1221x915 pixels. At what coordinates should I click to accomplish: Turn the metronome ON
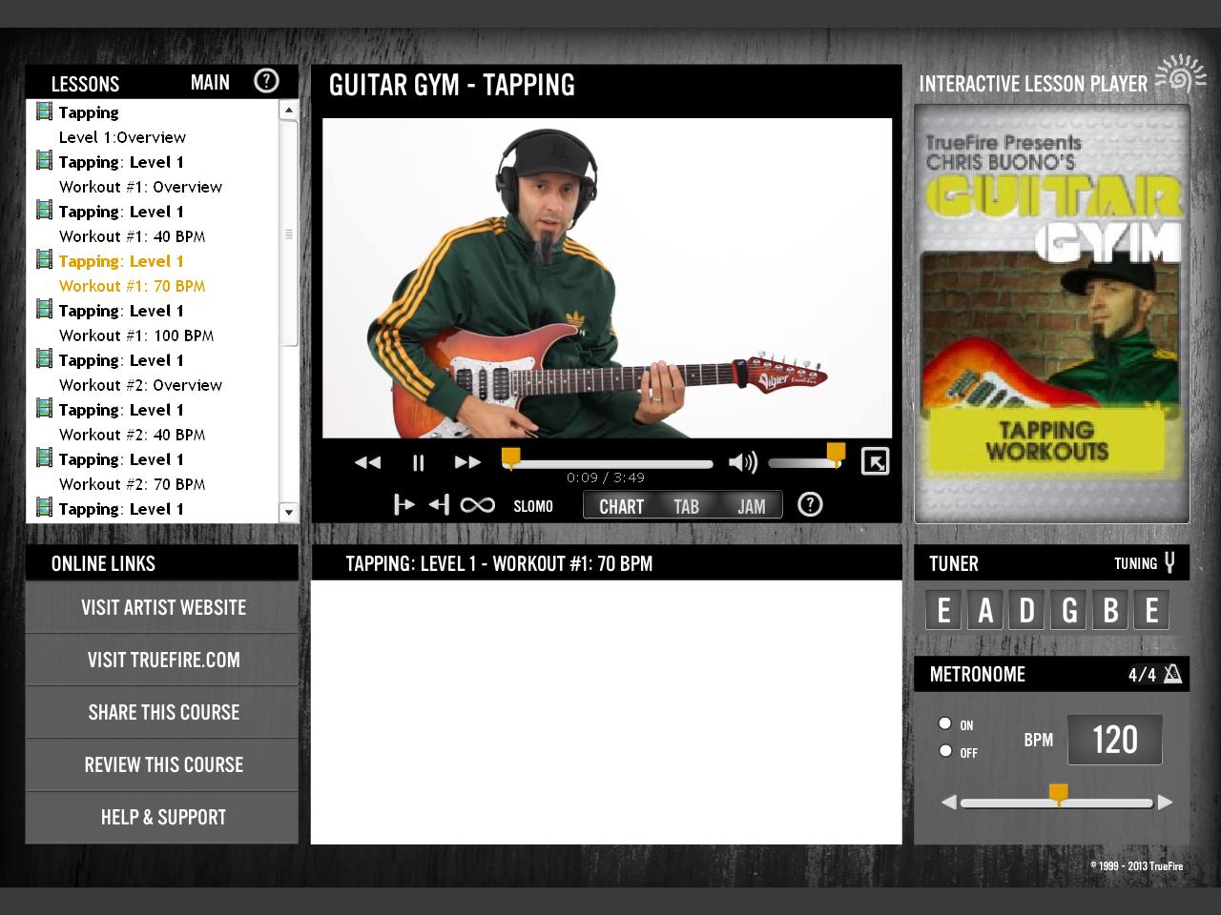coord(945,723)
